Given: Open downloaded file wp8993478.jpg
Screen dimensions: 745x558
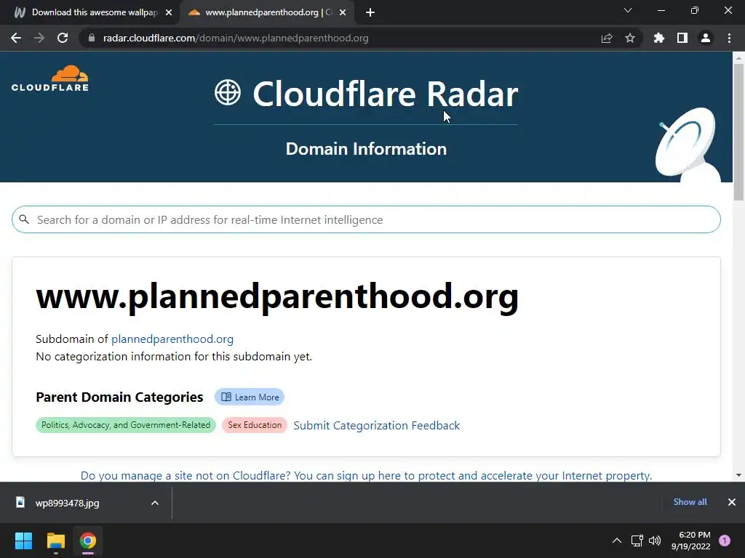Looking at the screenshot, I should pyautogui.click(x=67, y=503).
